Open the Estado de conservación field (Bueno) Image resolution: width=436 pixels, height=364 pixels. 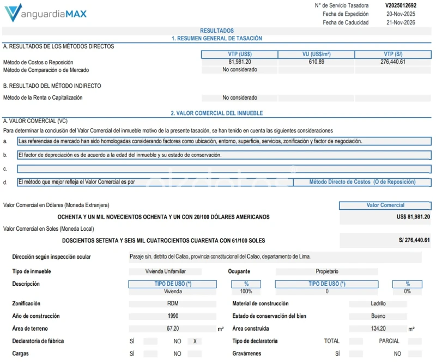pyautogui.click(x=378, y=316)
